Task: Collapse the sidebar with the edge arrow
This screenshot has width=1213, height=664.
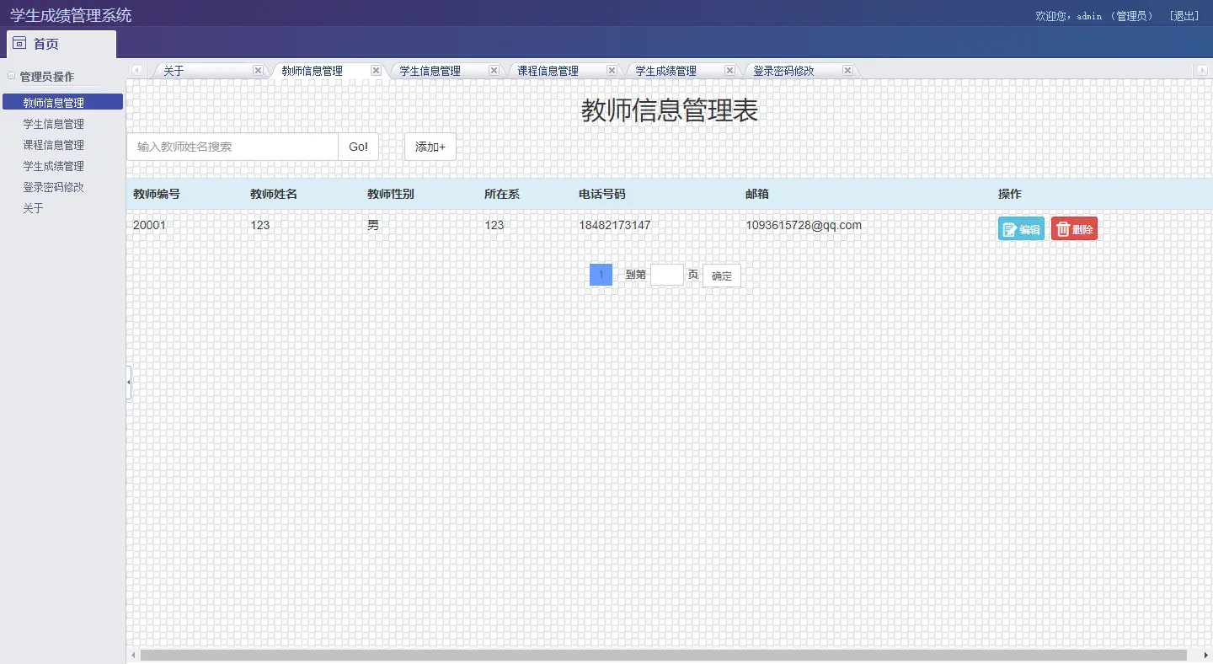Action: (x=128, y=381)
